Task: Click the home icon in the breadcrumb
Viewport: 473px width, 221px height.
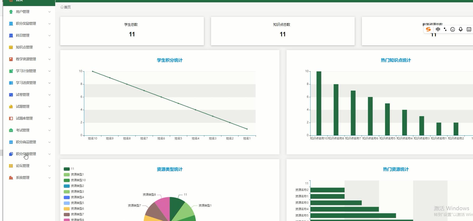Action: point(62,7)
